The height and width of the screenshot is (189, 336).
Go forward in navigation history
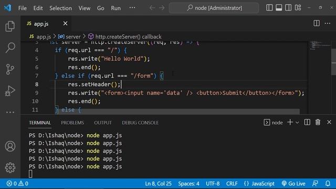(162, 8)
